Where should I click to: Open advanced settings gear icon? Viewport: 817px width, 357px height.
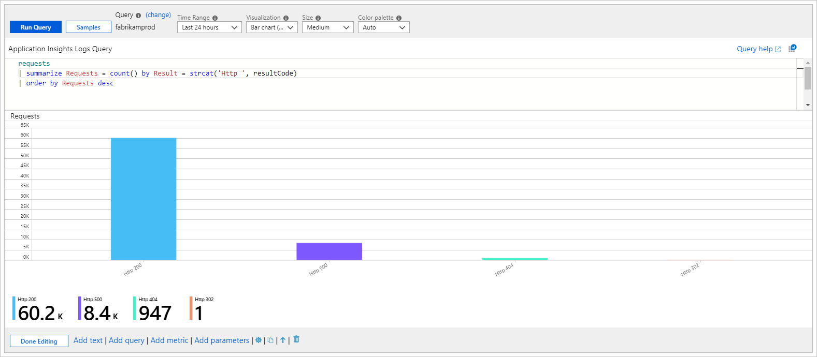coord(259,340)
